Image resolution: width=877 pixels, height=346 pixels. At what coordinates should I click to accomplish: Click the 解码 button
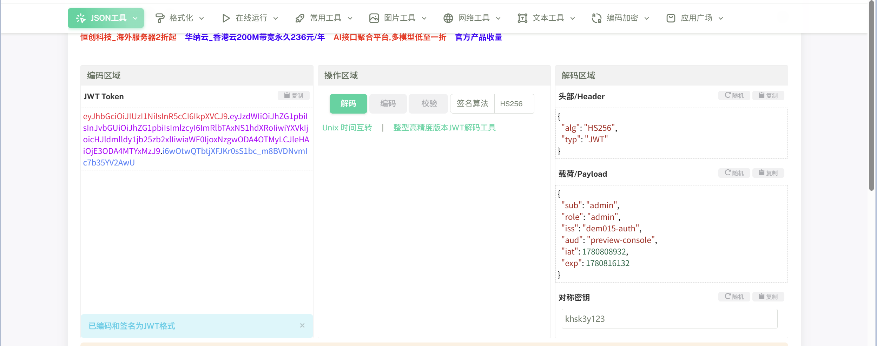tap(348, 104)
